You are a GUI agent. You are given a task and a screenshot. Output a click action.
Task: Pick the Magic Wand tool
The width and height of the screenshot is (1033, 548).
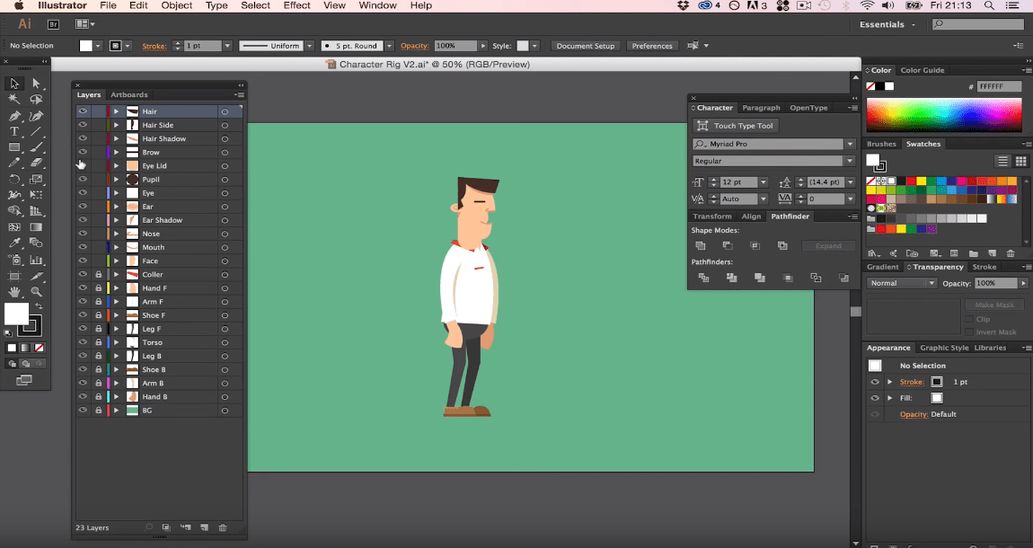[x=13, y=100]
